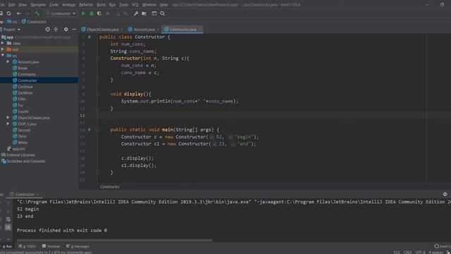Open the Edit menu
Screen dimensions: 451x254
pyautogui.click(x=11, y=5)
